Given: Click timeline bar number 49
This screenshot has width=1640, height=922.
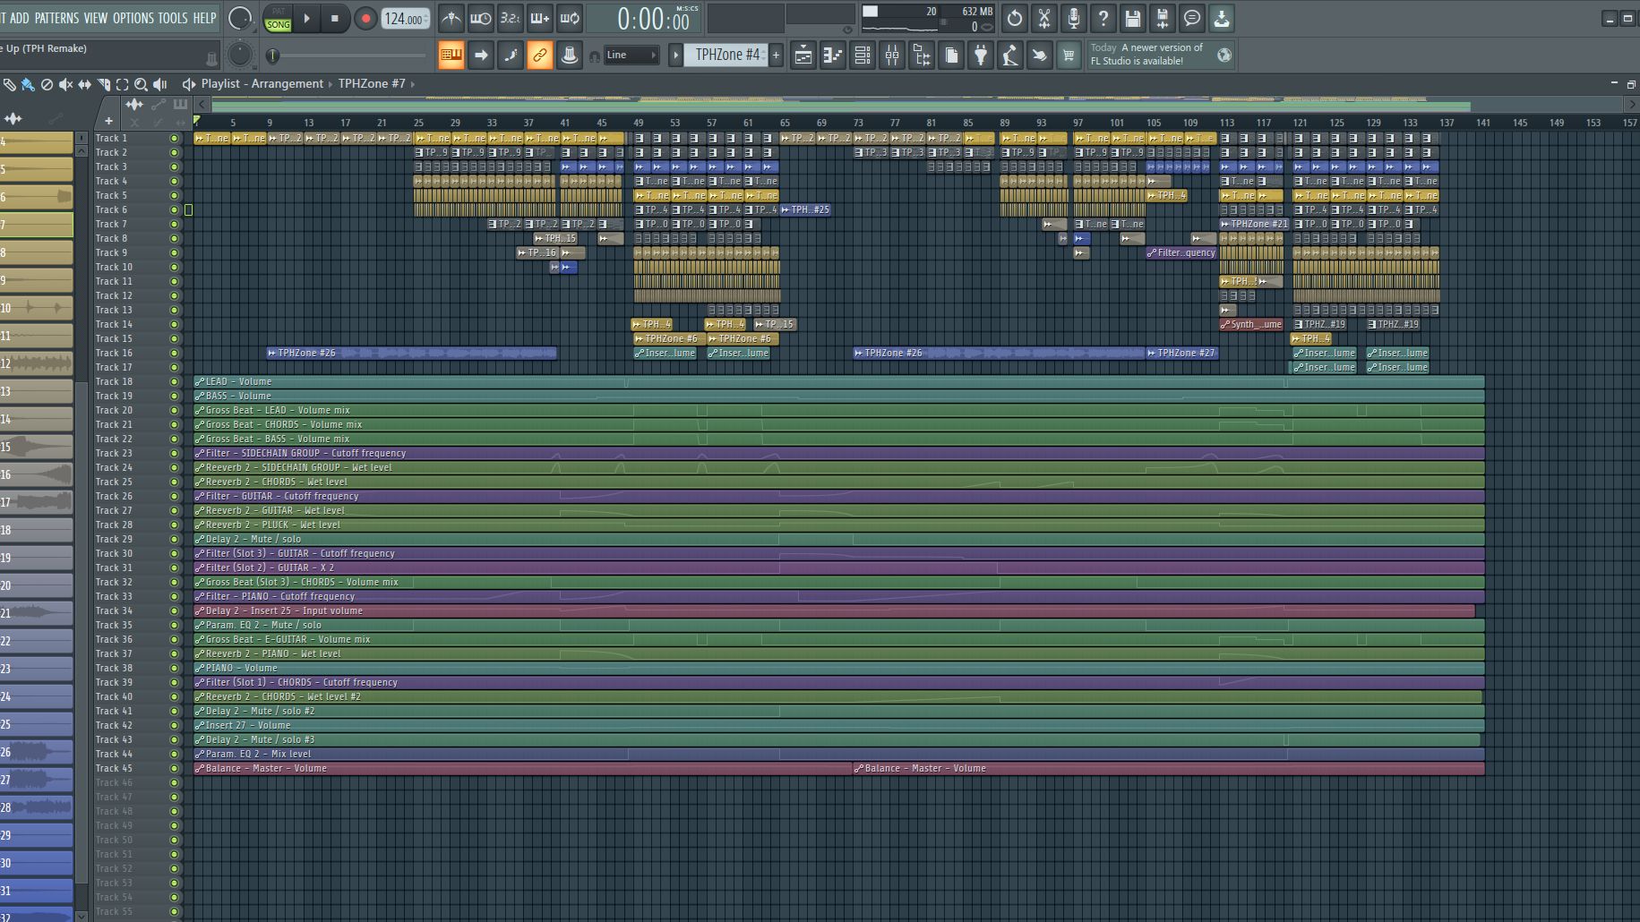Looking at the screenshot, I should pos(638,123).
